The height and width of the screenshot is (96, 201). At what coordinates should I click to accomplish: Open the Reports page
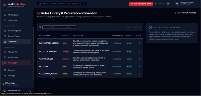(17, 70)
